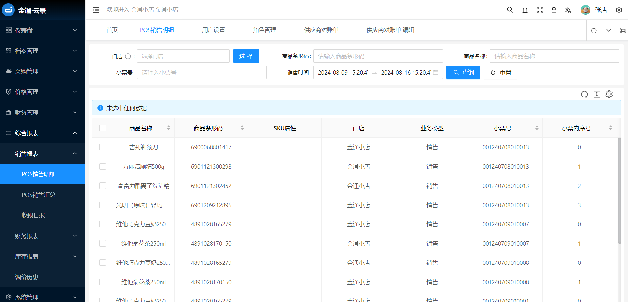This screenshot has height=302, width=628.
Task: Expand the 财务管理 menu
Action: pyautogui.click(x=42, y=113)
